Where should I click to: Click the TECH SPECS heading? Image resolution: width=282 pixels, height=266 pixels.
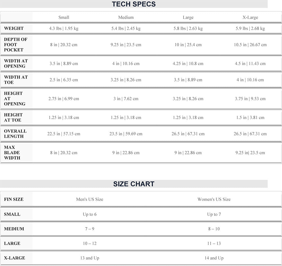pos(134,4)
